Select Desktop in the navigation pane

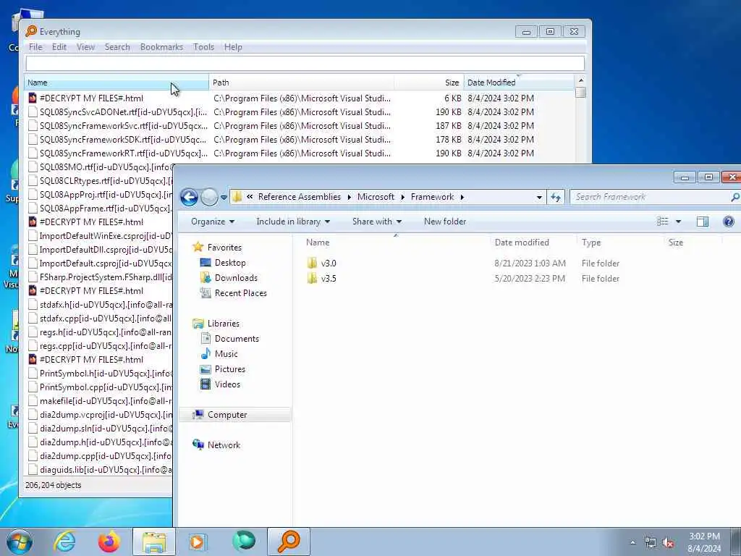[x=229, y=262]
